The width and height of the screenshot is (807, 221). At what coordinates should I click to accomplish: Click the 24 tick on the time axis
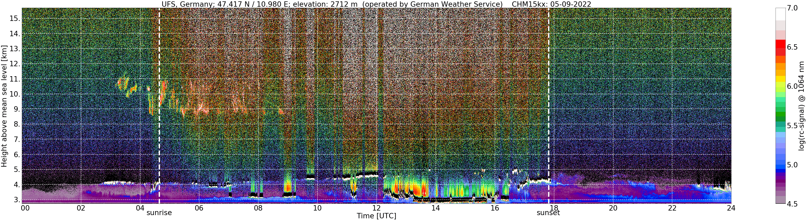click(x=731, y=208)
